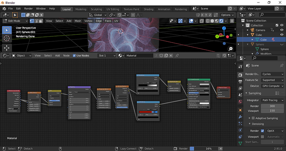Enable fake user shield for Material
The image size is (286, 151).
coord(161,55)
